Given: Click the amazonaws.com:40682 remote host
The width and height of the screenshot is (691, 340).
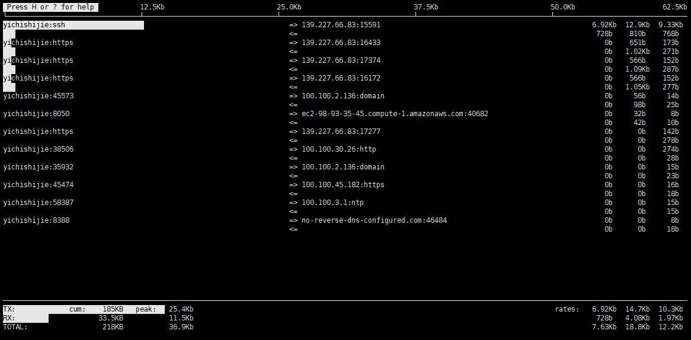Looking at the screenshot, I should [x=395, y=114].
